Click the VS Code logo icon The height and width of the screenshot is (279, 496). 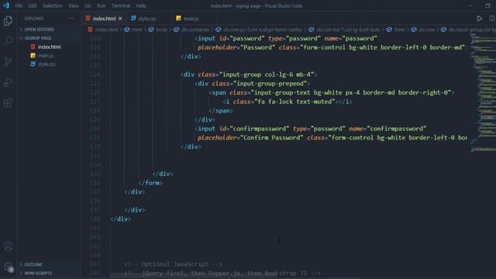point(6,5)
